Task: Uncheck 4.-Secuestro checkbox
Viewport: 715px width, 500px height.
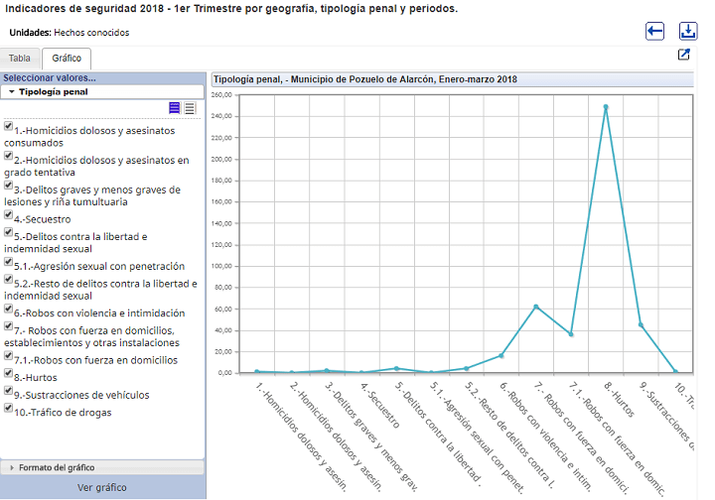Action: click(8, 214)
